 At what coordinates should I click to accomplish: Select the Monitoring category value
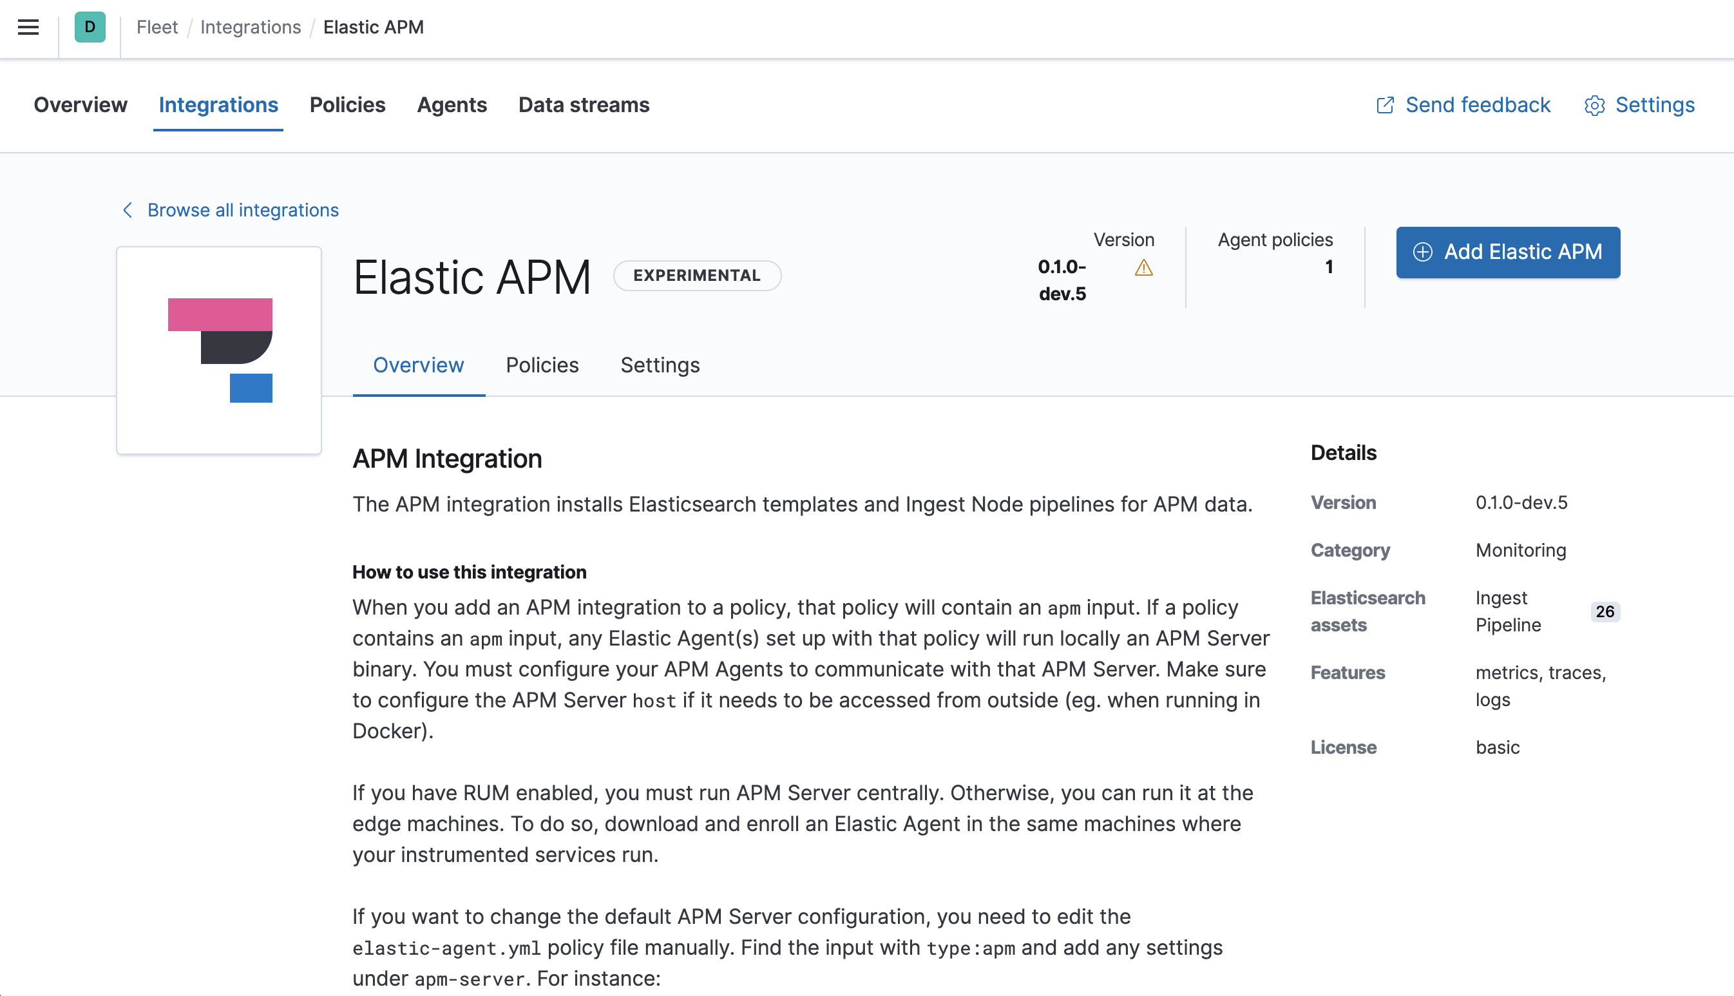pos(1520,550)
